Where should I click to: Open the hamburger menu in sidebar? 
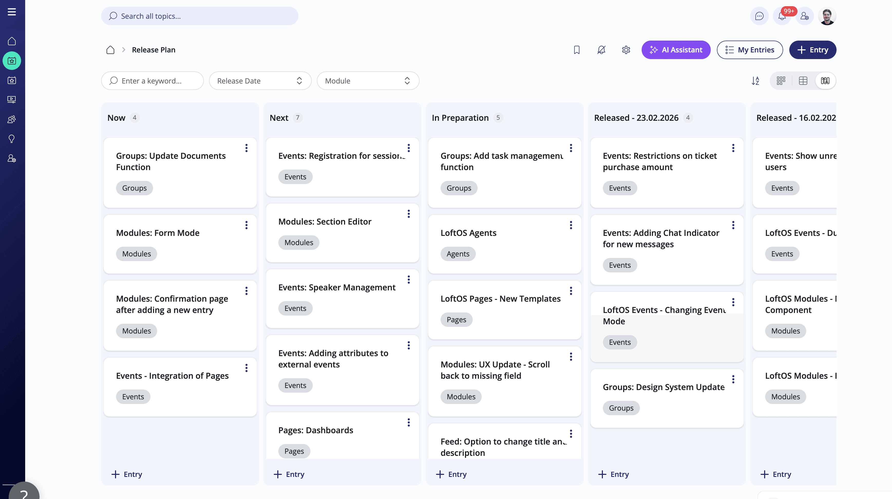[x=12, y=12]
